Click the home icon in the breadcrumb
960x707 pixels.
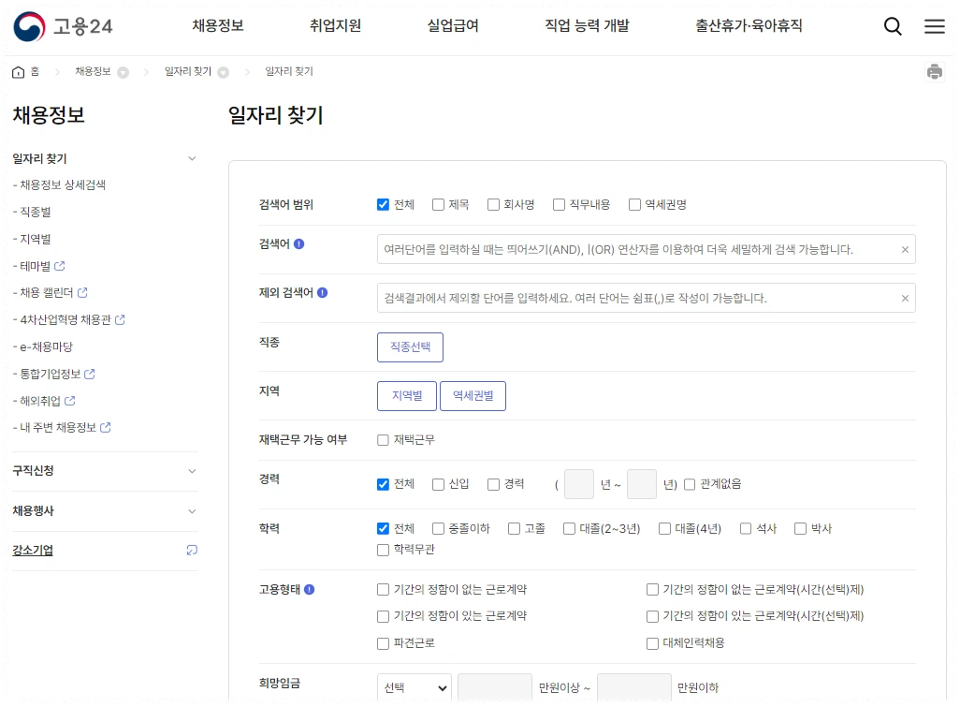[16, 71]
